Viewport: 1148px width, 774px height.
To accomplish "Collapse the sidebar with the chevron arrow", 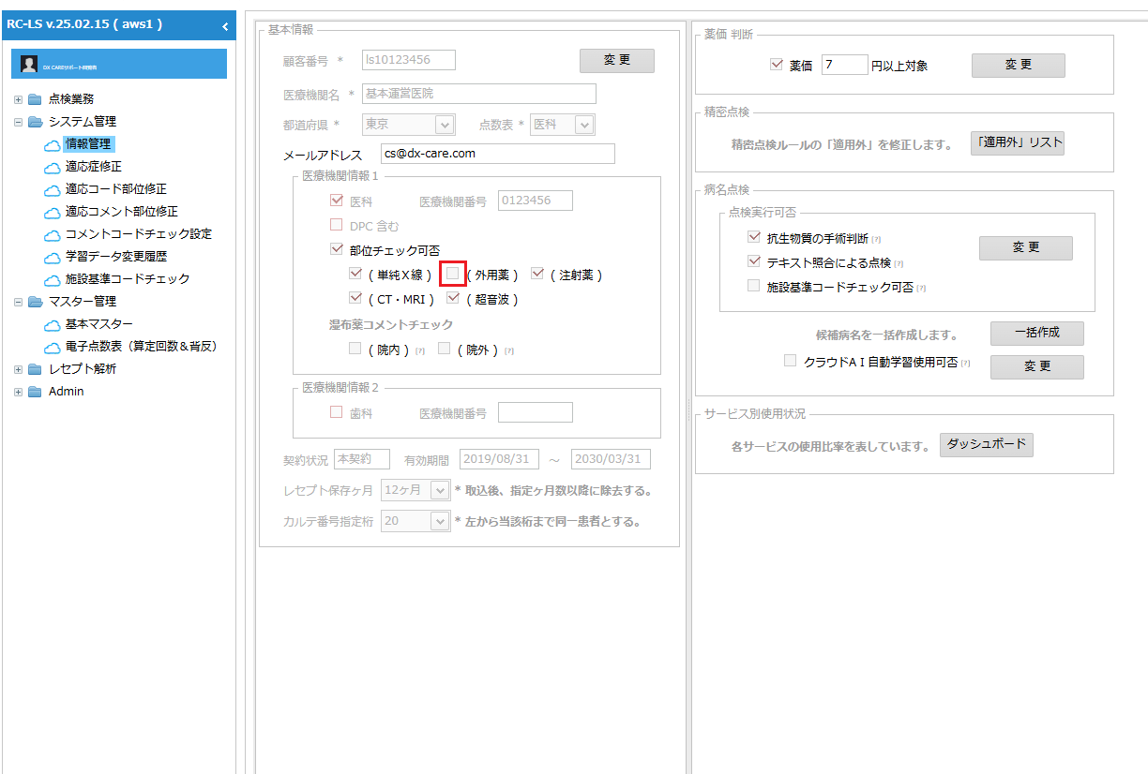I will [x=225, y=26].
